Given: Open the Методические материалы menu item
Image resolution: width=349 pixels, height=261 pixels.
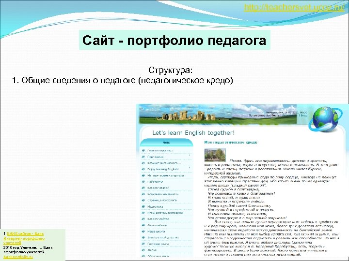Looking at the screenshot, I should (165, 175).
